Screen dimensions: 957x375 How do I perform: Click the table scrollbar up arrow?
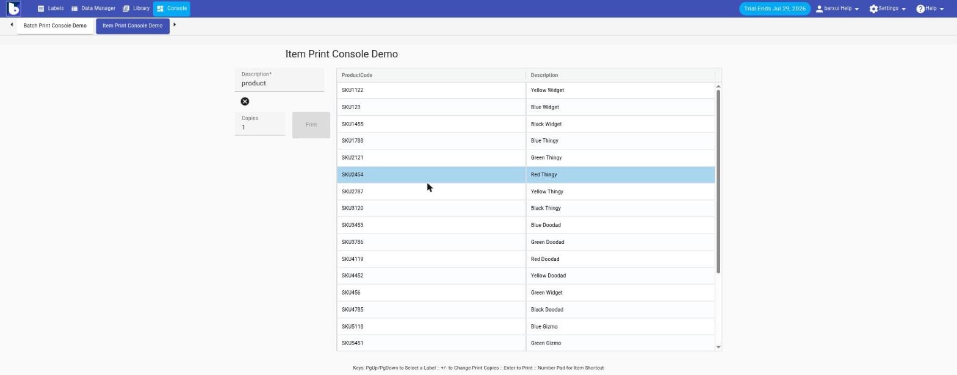[x=718, y=86]
